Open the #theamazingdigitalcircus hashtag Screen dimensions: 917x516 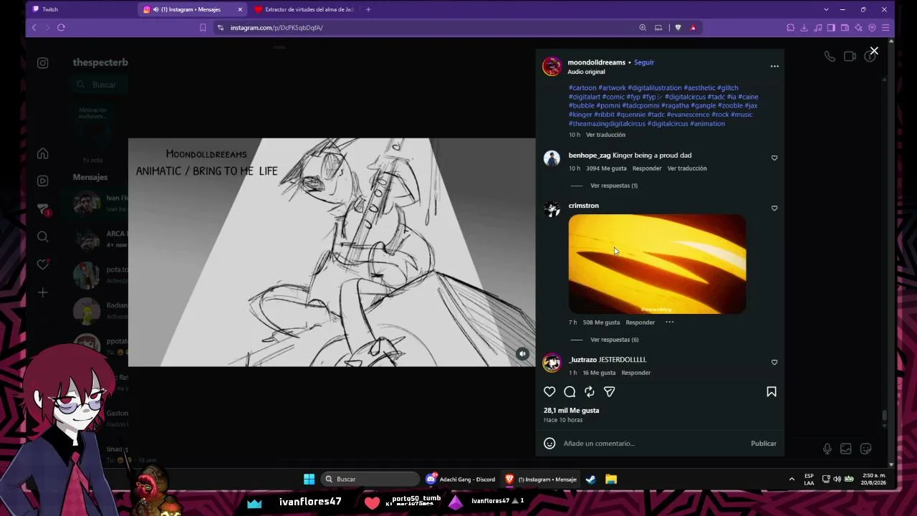(607, 123)
